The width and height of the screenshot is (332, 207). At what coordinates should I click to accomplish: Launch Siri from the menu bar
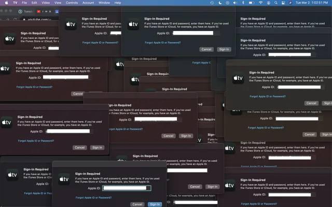290,3
